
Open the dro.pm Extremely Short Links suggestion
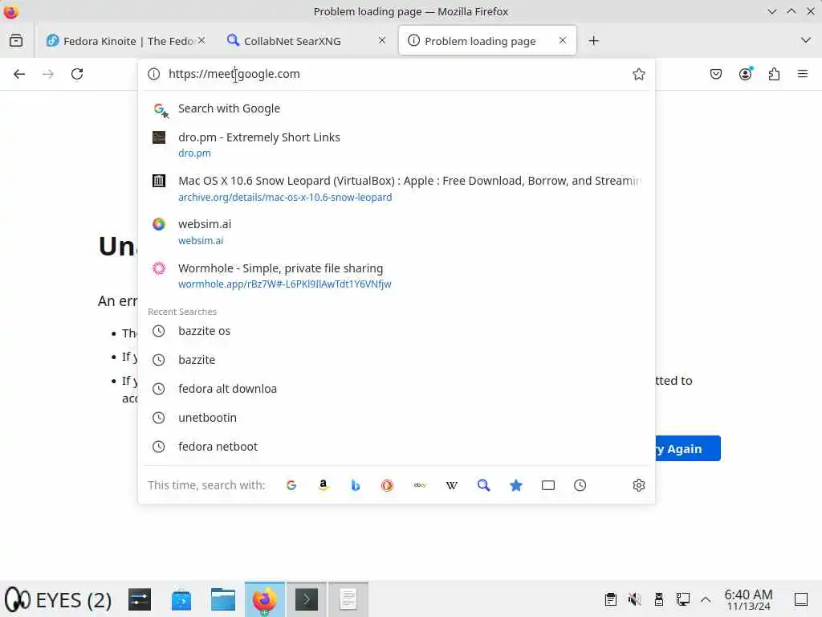397,145
